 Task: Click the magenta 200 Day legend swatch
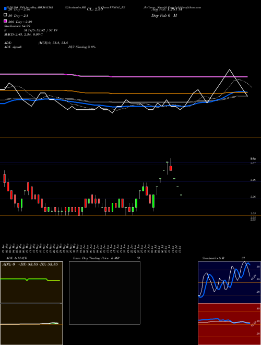5,21
